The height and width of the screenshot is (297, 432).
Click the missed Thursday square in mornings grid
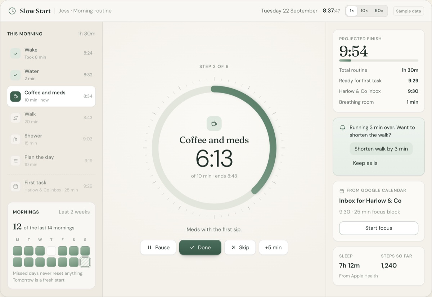tap(51, 251)
